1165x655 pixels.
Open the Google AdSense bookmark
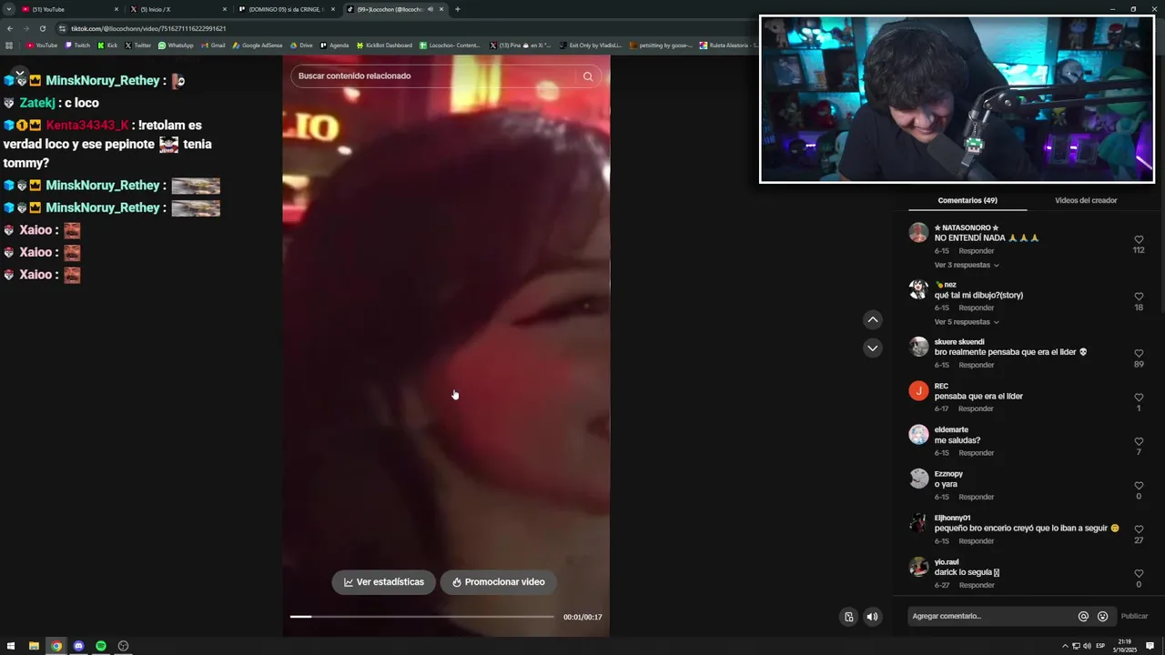(x=257, y=45)
